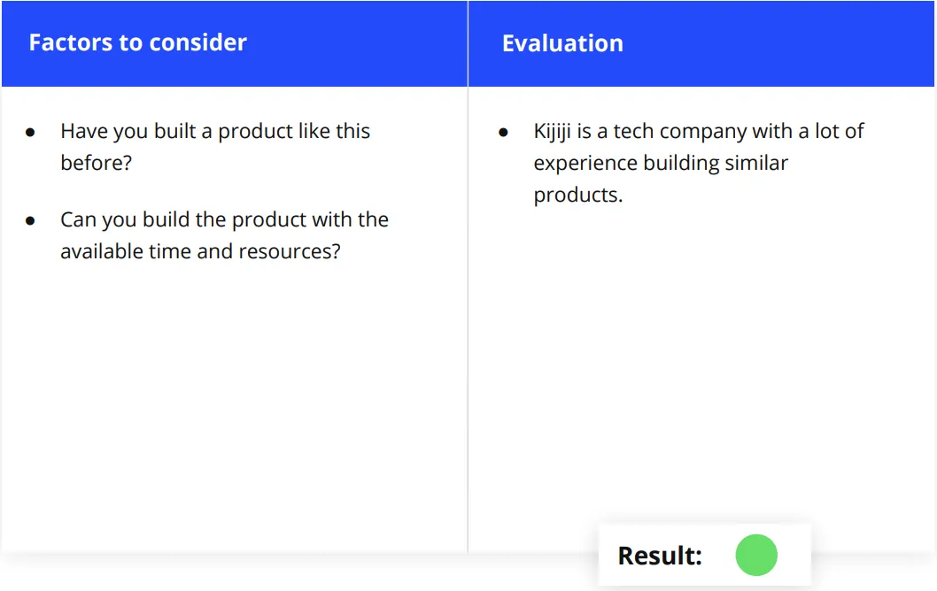Click blue header area right of 'Evaluation'
Viewport: 937px width, 591px height.
pos(777,43)
